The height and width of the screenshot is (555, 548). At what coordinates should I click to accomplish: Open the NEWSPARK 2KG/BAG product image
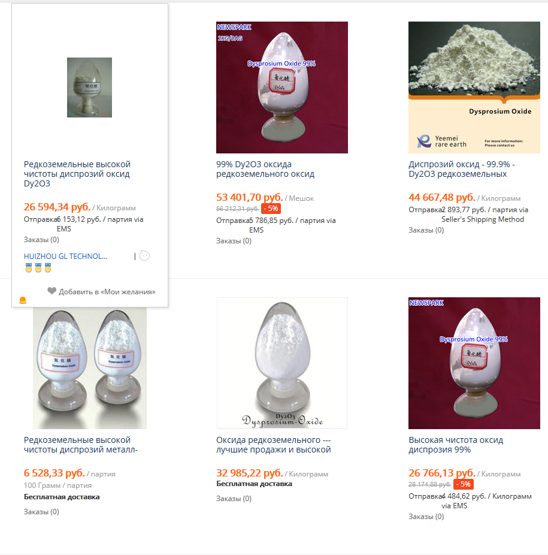(281, 88)
